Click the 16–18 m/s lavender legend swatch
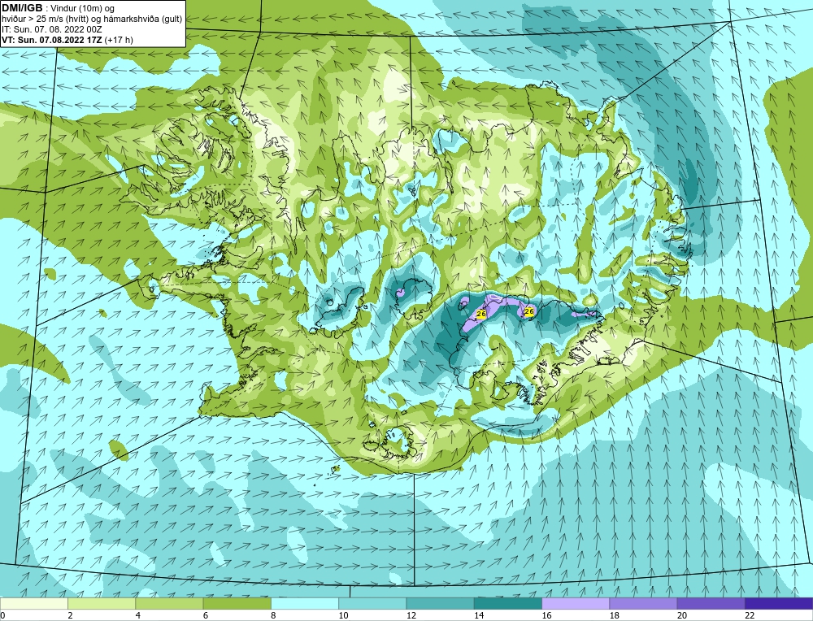Viewport: 813px width, 621px height. [576, 603]
